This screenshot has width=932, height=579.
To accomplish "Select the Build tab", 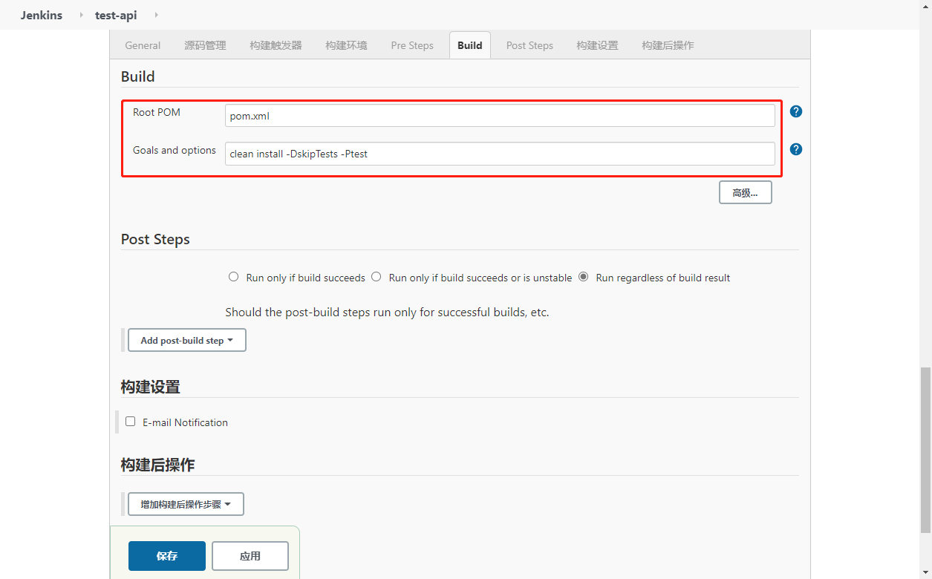I will (470, 45).
